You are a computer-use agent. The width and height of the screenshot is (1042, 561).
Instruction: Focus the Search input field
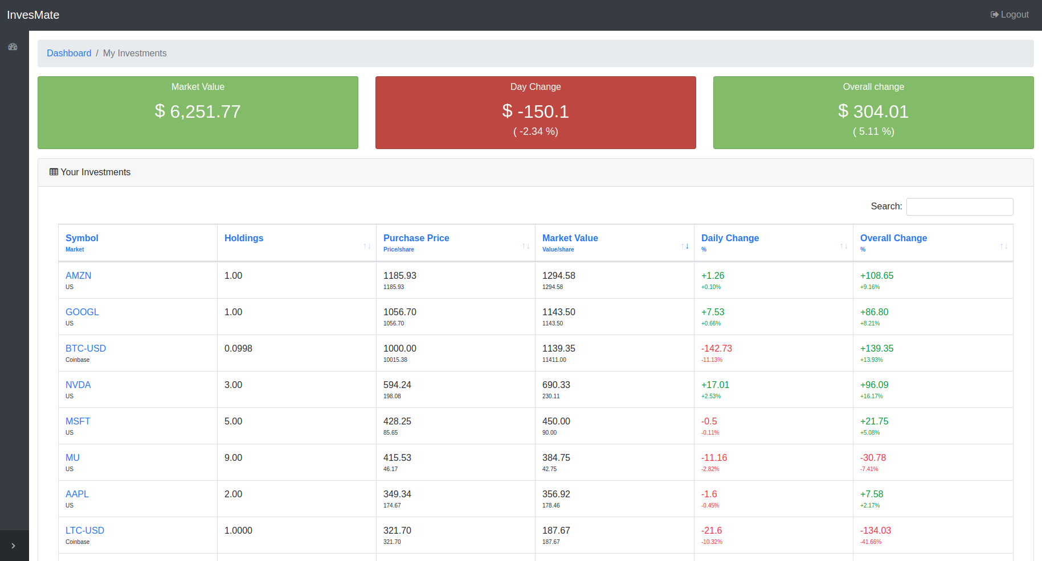959,207
